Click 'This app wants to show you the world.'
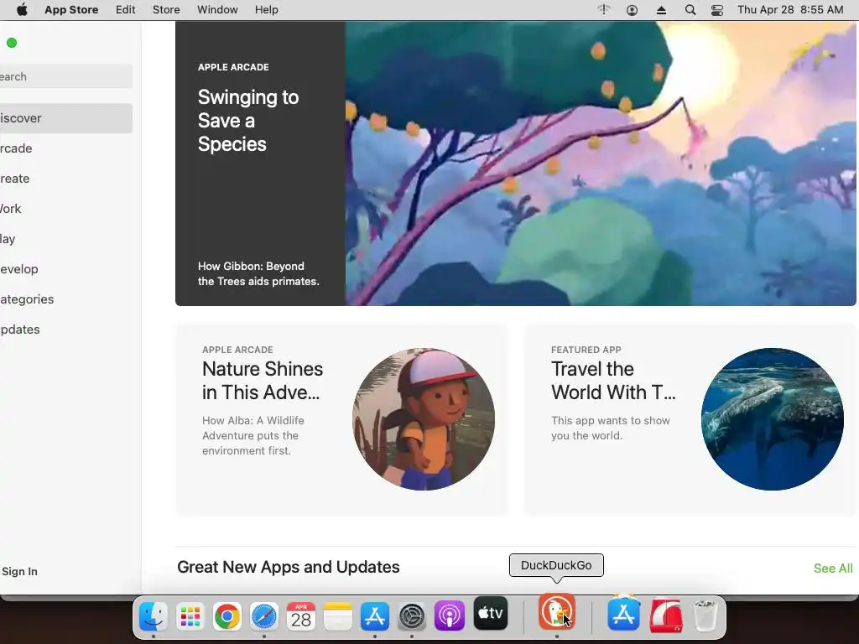859x644 pixels. [x=611, y=428]
